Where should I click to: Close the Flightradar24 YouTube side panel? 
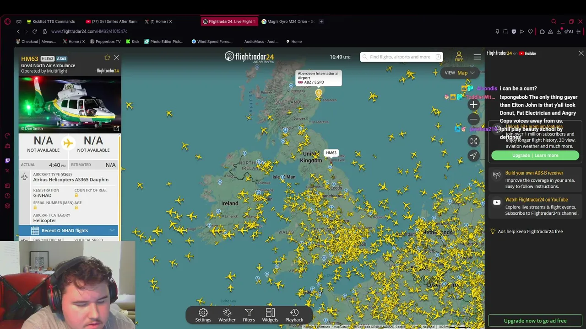581,53
